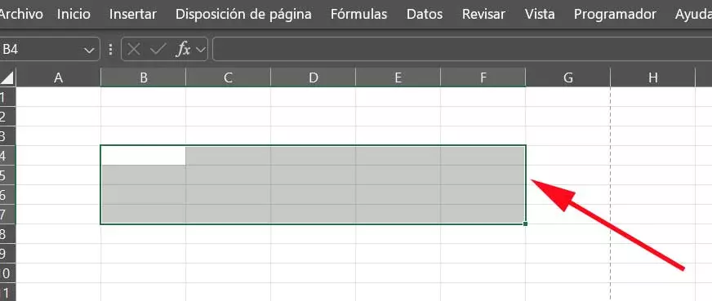712x301 pixels.
Task: Open the Programador tab
Action: coord(615,14)
